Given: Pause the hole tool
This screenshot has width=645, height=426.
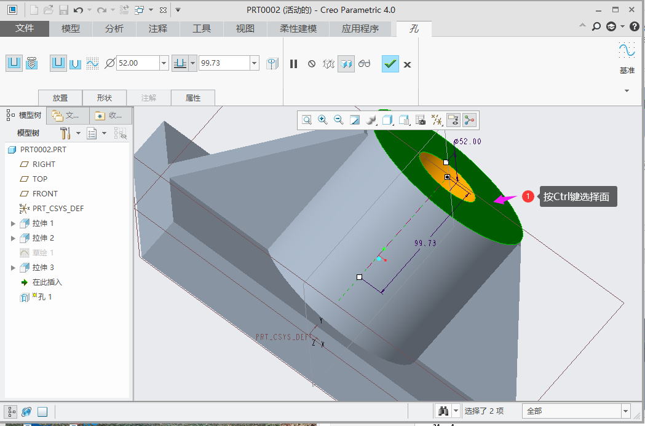Looking at the screenshot, I should click(294, 64).
